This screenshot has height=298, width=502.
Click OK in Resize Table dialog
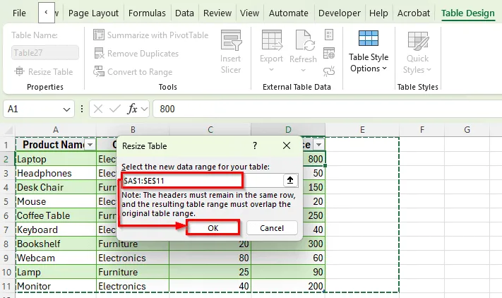213,228
